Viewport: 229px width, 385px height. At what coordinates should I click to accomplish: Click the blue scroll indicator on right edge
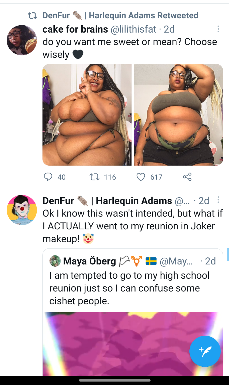tap(228, 254)
